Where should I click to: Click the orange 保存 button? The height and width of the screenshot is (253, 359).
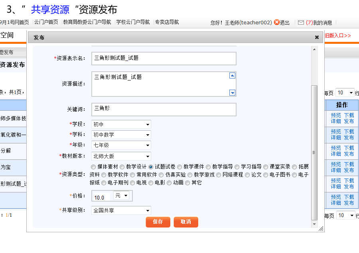coord(158,222)
